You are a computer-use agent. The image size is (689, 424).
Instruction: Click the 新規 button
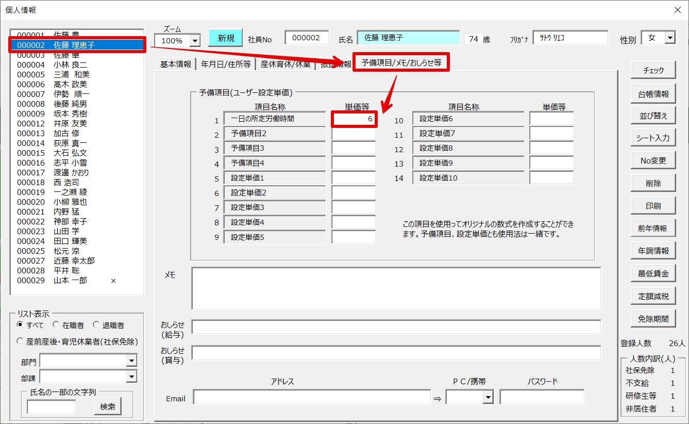(225, 38)
